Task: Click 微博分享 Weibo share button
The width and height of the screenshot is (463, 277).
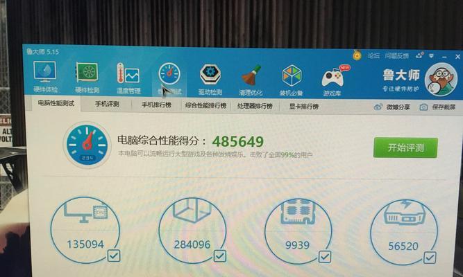Action: tap(392, 107)
